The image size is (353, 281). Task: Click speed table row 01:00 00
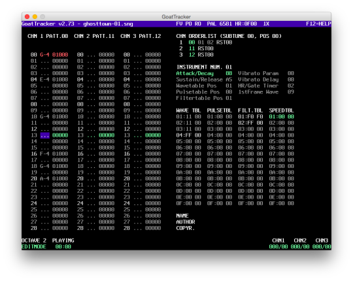[x=281, y=116]
